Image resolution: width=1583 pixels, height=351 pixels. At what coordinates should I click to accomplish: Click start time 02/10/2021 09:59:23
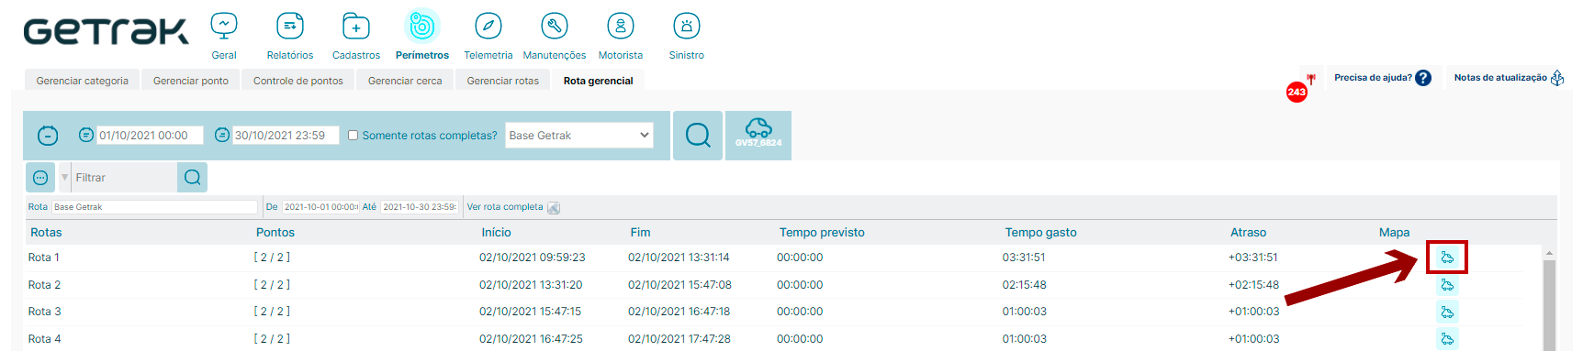coord(532,258)
